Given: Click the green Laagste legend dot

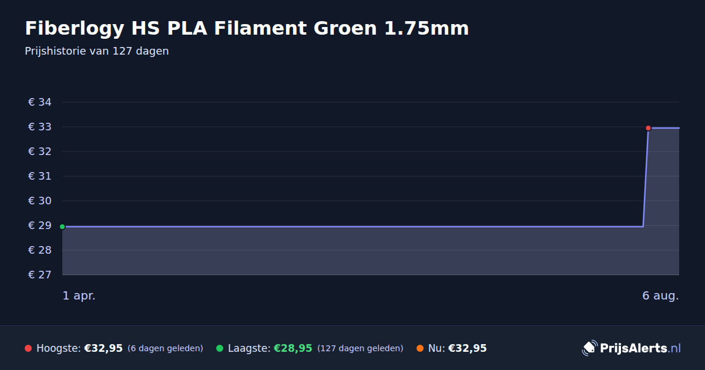Looking at the screenshot, I should pyautogui.click(x=220, y=348).
